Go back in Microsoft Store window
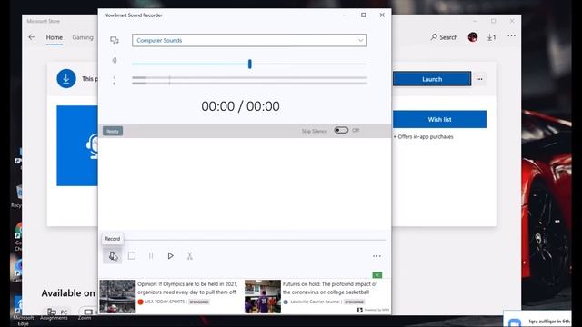Image resolution: width=582 pixels, height=327 pixels. [32, 37]
